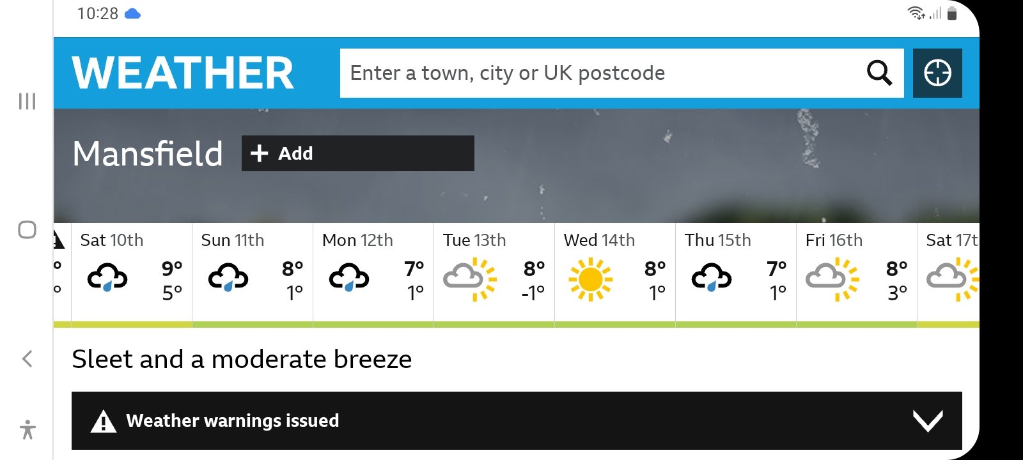
Task: Select the Sun 11th forecast tab
Action: (x=253, y=275)
